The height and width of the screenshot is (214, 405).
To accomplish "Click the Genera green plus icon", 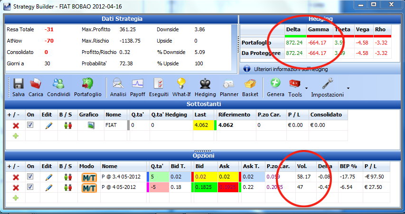I will [275, 84].
